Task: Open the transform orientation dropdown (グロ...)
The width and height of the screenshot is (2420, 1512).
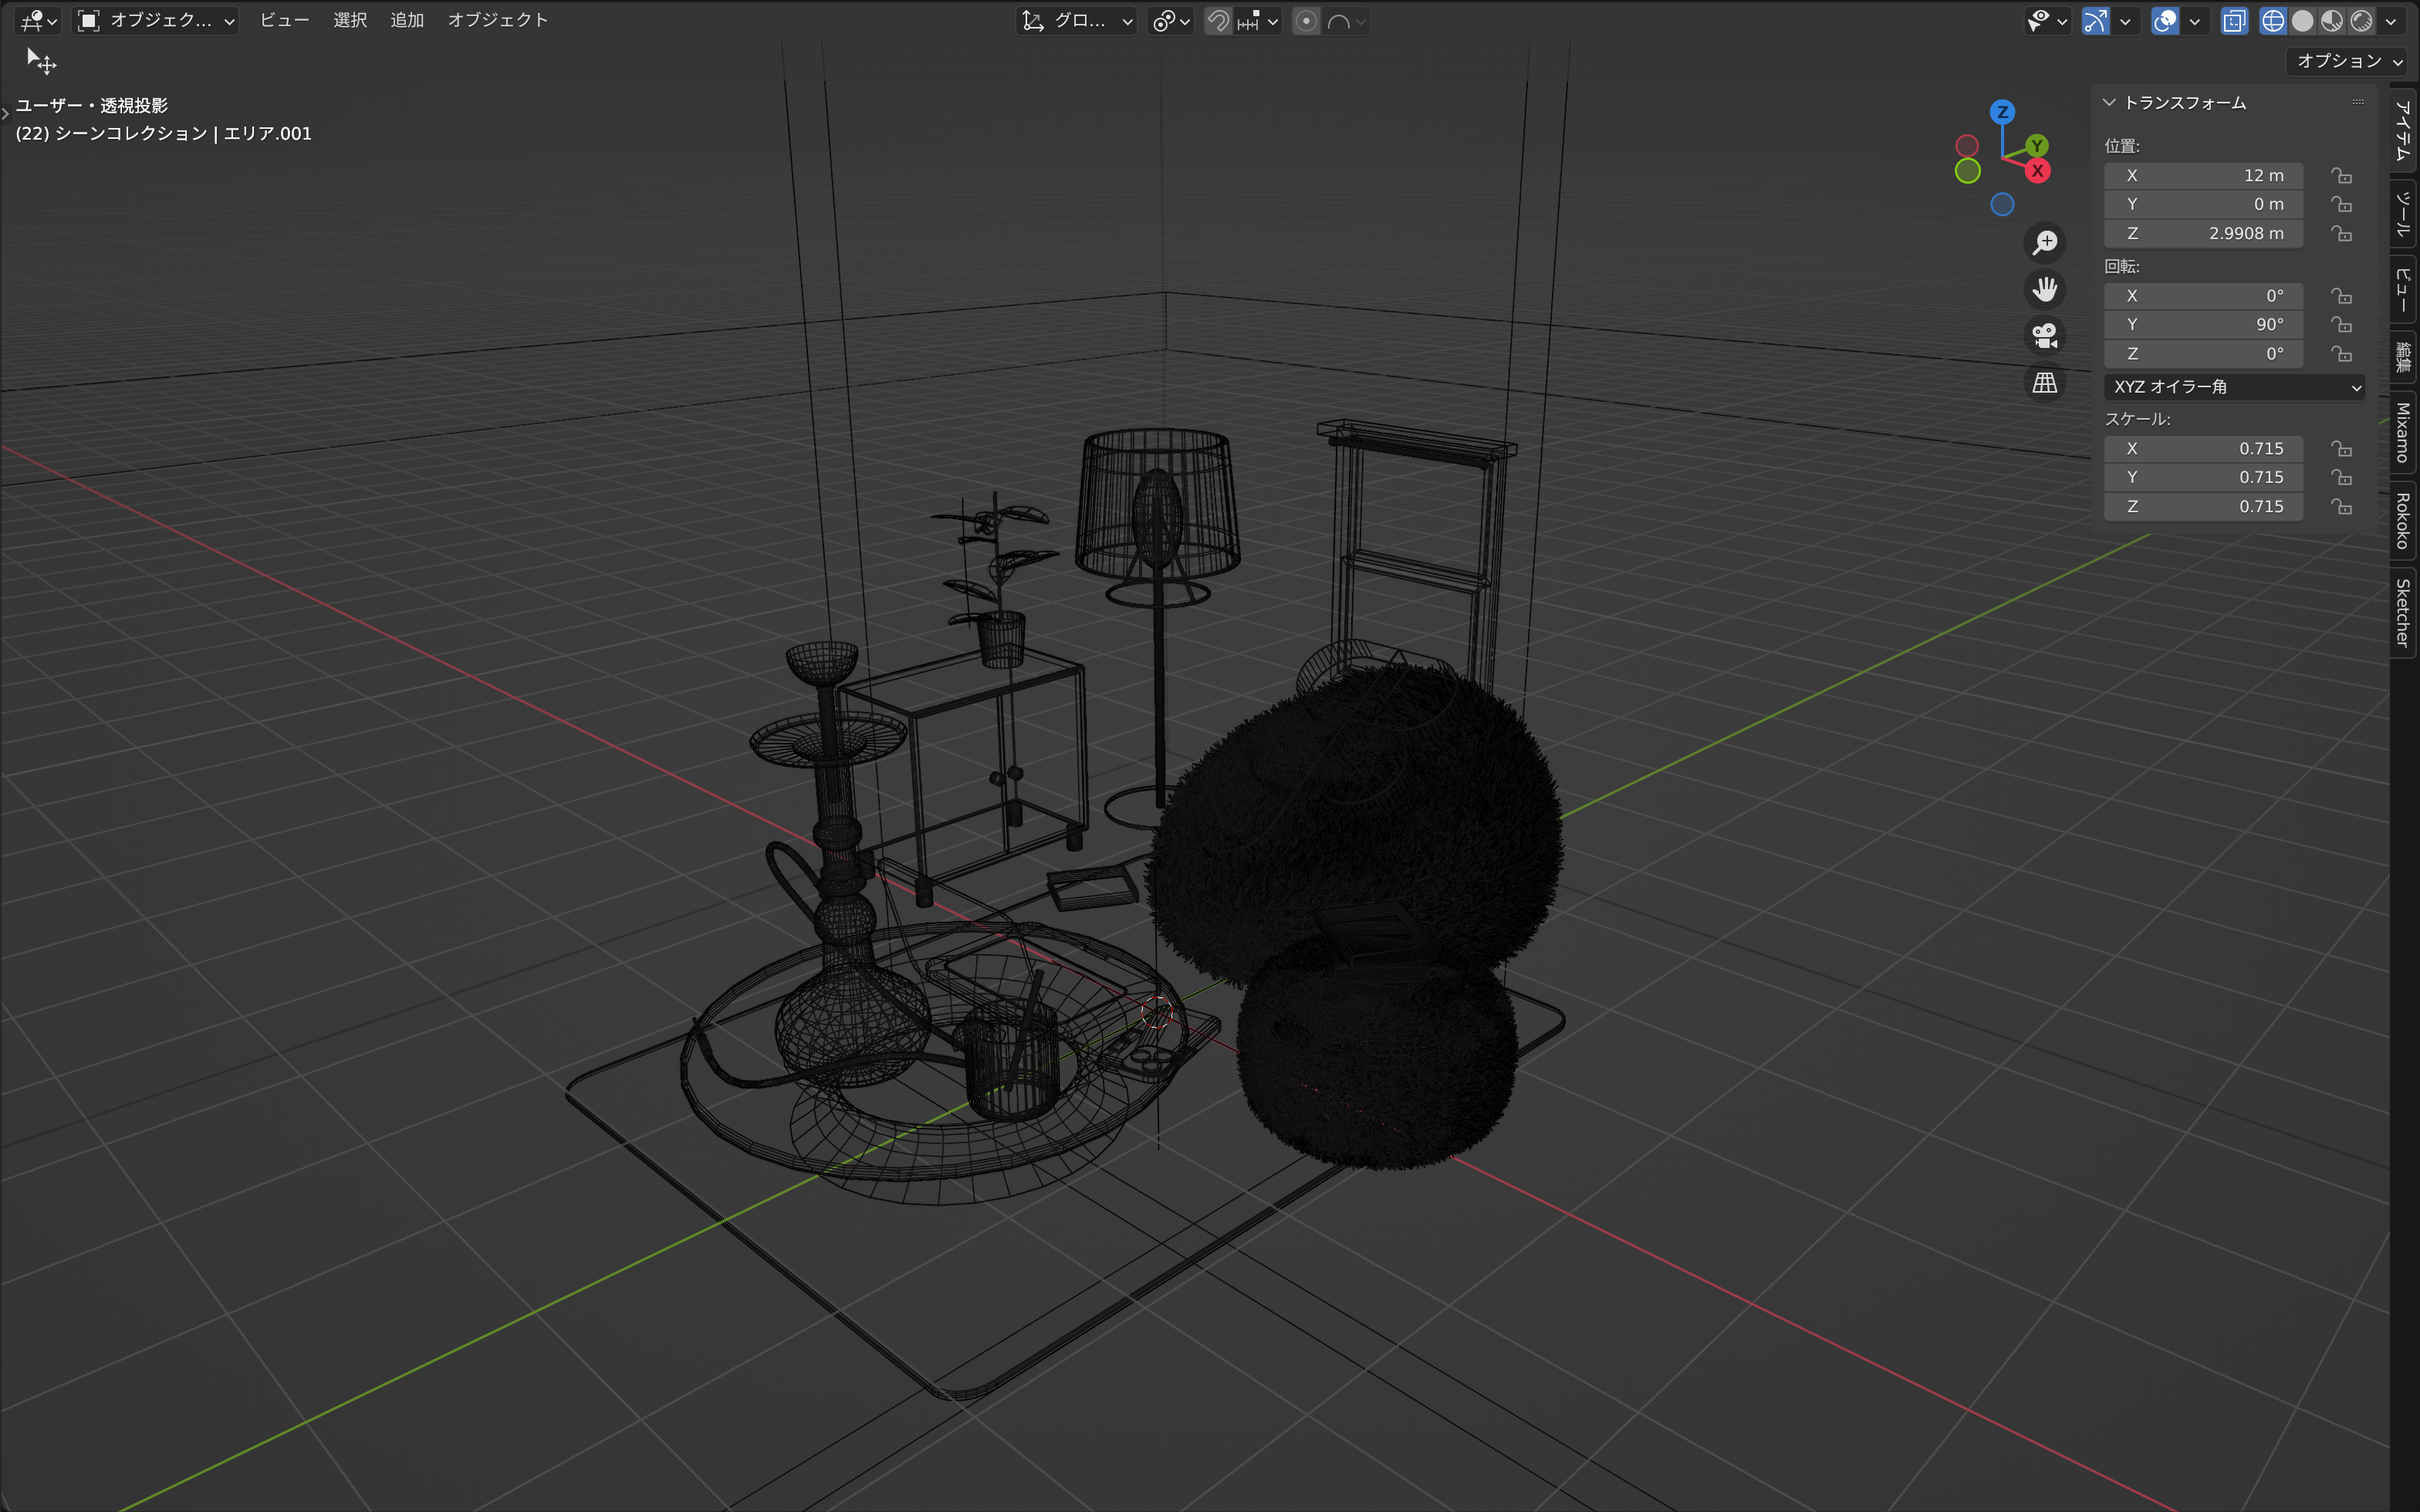Action: 1077,20
